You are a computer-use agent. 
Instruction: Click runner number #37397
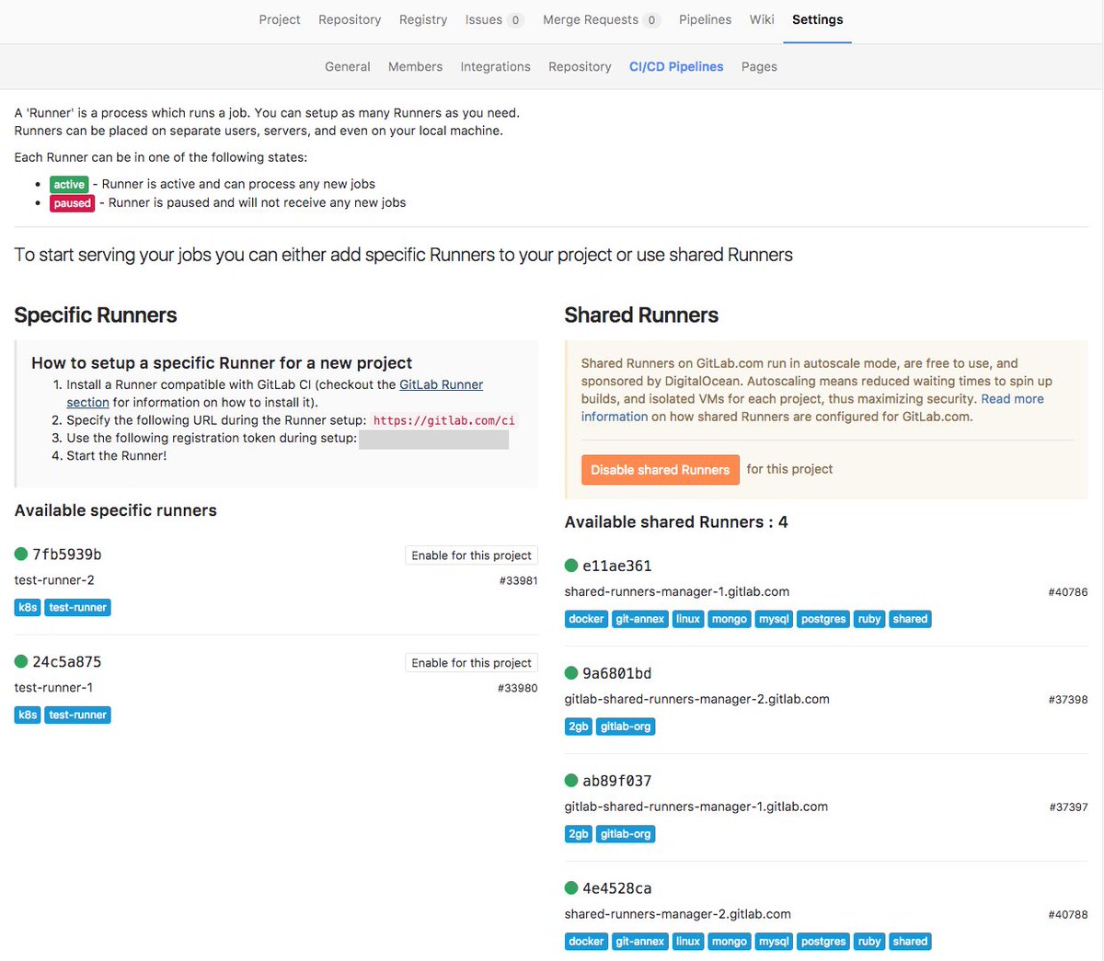tap(1068, 807)
